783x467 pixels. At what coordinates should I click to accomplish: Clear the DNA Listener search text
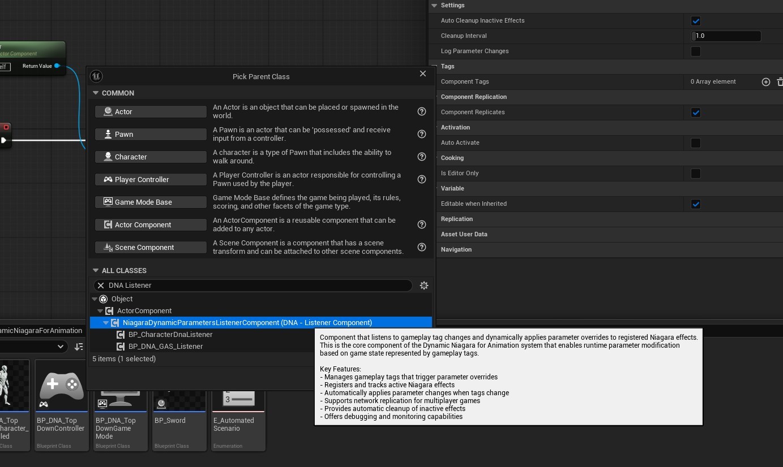(101, 286)
